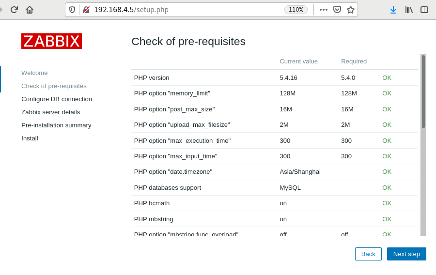
Task: Click the browser reload button
Action: pyautogui.click(x=14, y=10)
